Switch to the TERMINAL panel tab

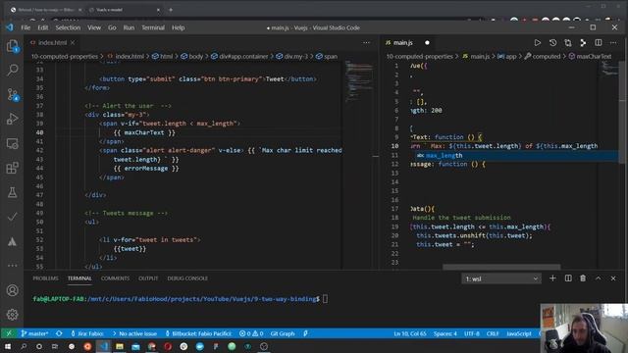pyautogui.click(x=79, y=278)
